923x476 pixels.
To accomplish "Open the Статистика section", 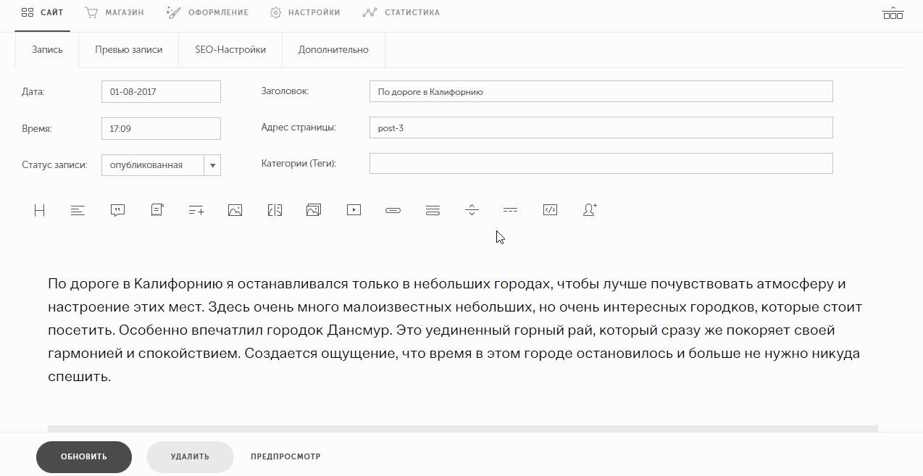I will pyautogui.click(x=401, y=12).
